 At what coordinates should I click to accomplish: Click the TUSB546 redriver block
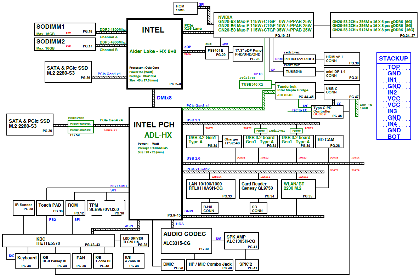[300, 72]
